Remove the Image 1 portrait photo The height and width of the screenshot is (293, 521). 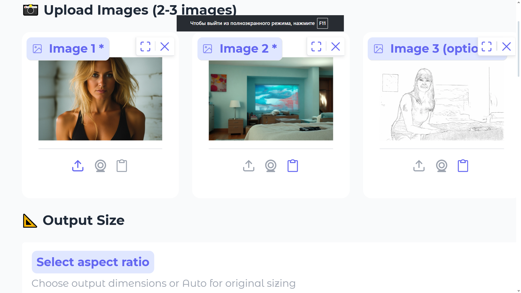click(x=165, y=46)
